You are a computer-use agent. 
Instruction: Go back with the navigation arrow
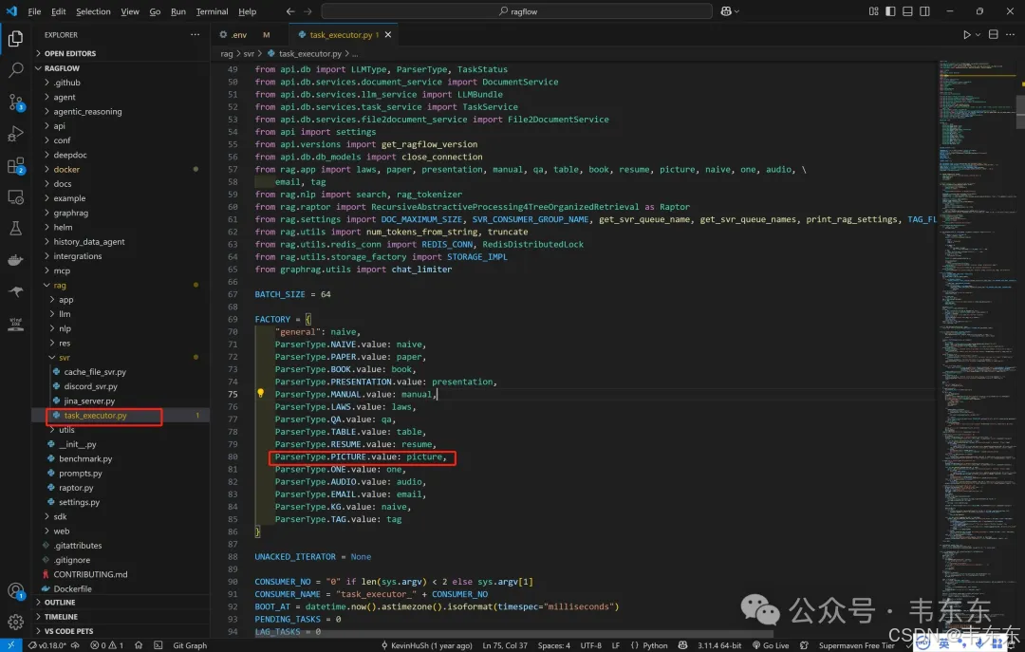tap(290, 11)
